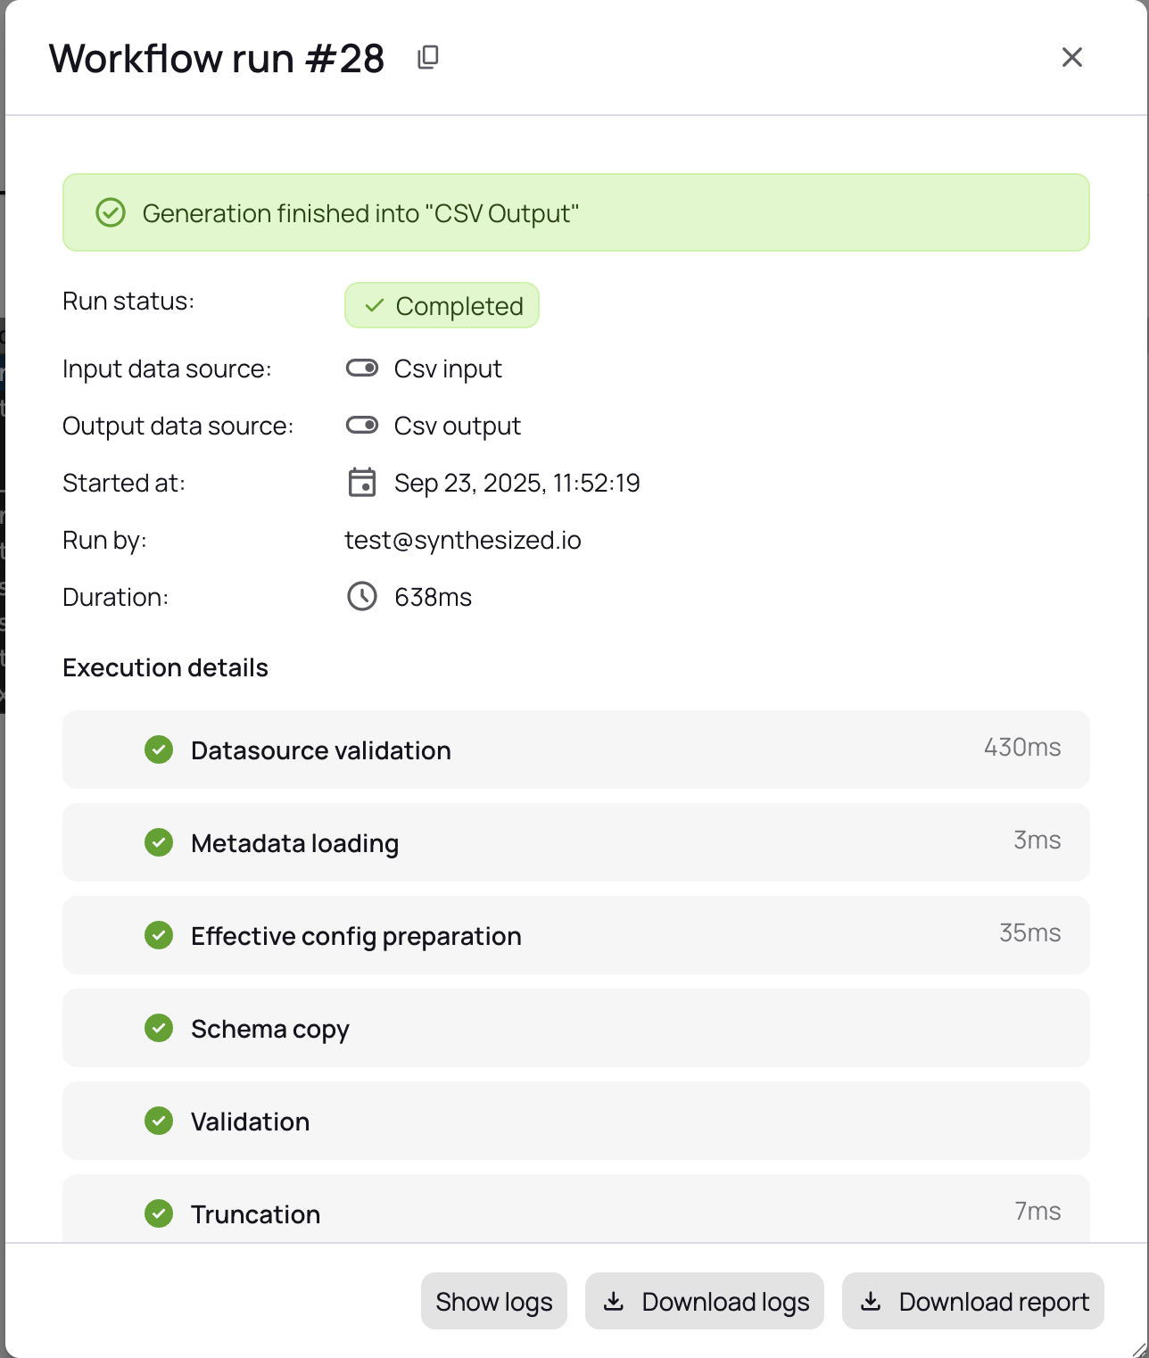
Task: Click Datasource validation green check icon
Action: [x=159, y=750]
